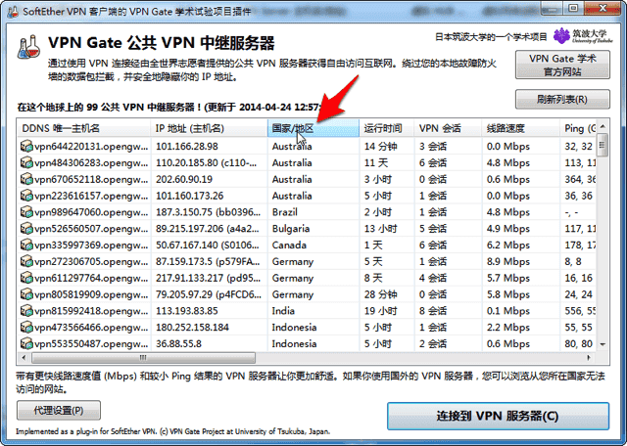This screenshot has width=627, height=446.
Task: Click server icon for vpn611297764 row
Action: click(26, 278)
